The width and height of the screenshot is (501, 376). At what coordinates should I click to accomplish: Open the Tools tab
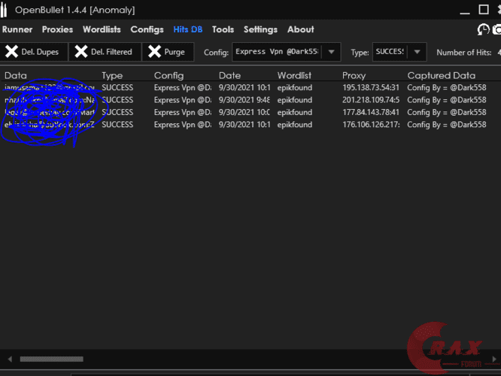click(x=223, y=29)
